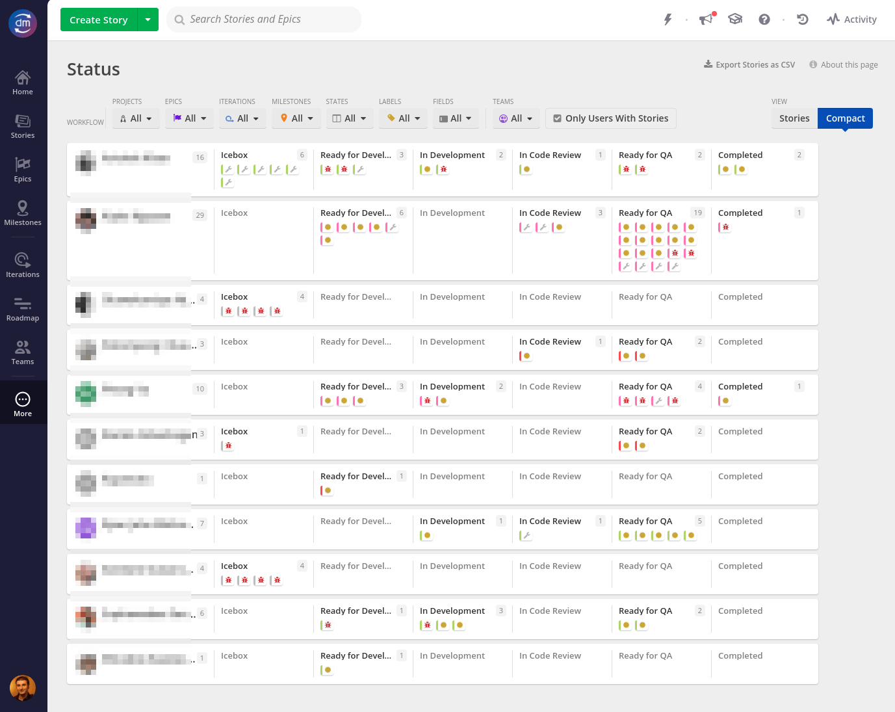Expand the Projects filter dropdown

click(136, 118)
